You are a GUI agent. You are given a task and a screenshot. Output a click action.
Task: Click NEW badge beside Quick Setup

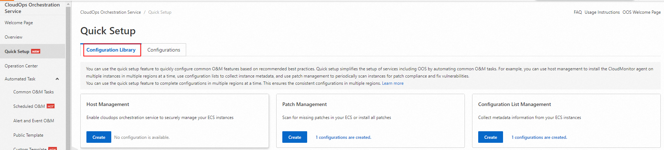[36, 52]
